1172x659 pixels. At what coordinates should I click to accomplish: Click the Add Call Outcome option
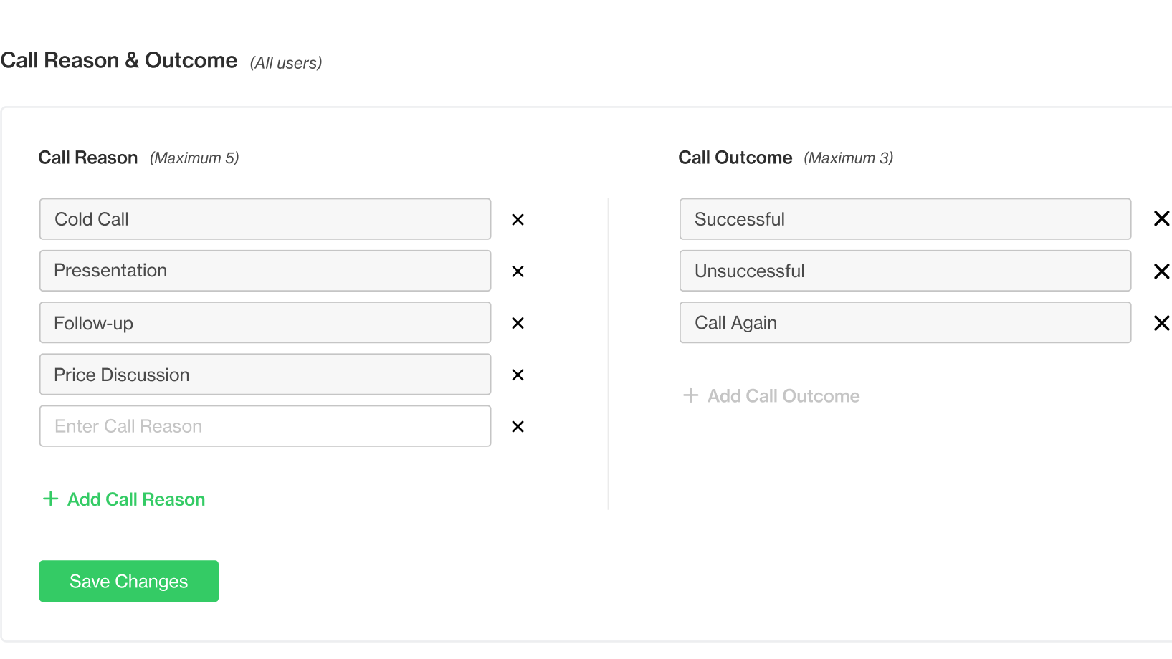pos(783,395)
